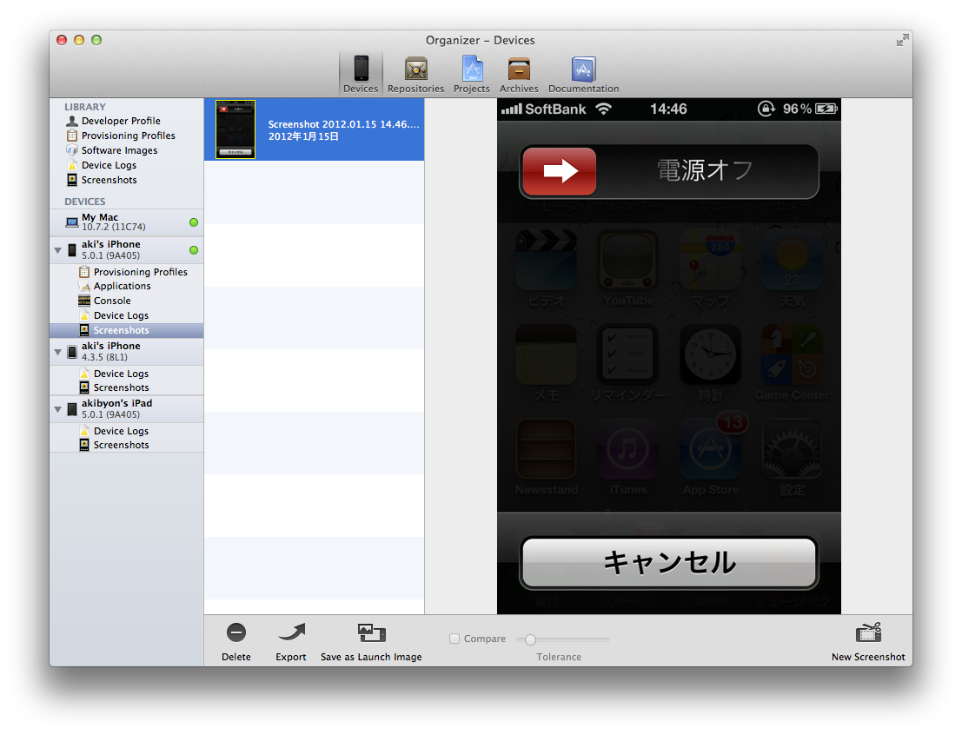Collapse akibyon's iPad device tree
Viewport: 962px width, 735px height.
57,409
